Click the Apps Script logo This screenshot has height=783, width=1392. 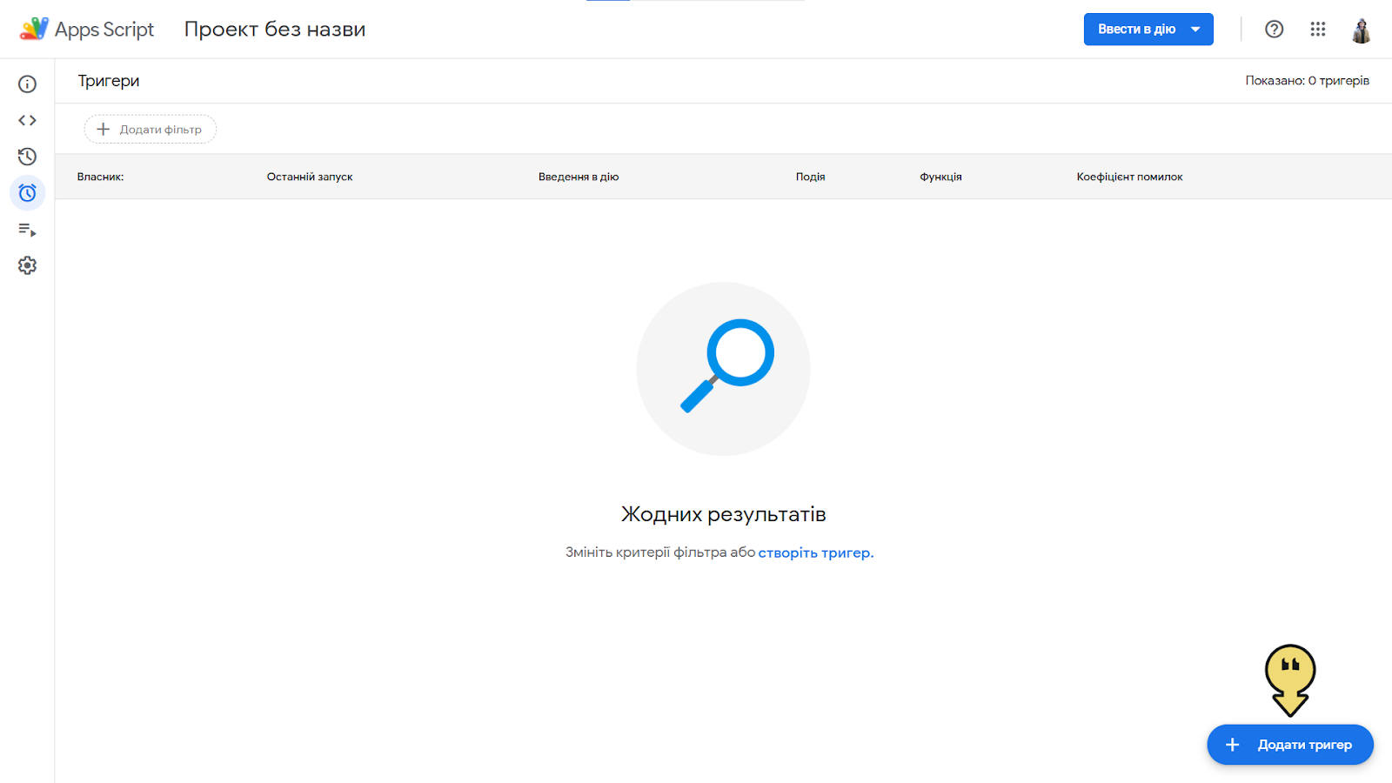coord(86,29)
